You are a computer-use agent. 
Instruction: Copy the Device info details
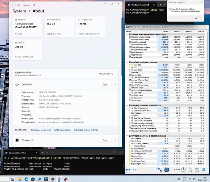click(105, 84)
